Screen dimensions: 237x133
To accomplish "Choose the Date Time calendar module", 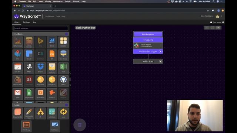I will [x=18, y=68].
